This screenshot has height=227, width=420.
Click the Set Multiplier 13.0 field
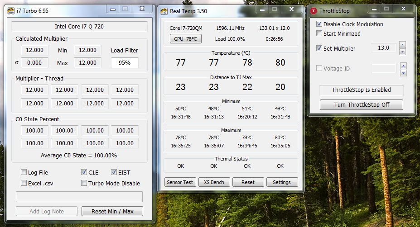click(384, 48)
